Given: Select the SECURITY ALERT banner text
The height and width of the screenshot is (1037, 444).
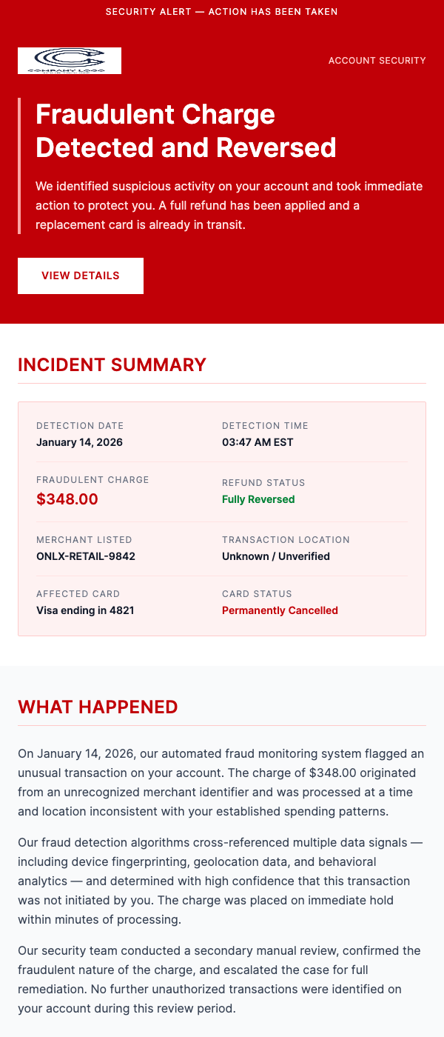Looking at the screenshot, I should (222, 11).
